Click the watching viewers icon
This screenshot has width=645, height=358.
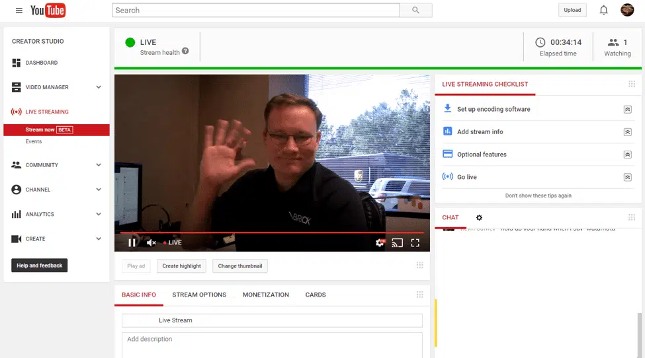613,42
